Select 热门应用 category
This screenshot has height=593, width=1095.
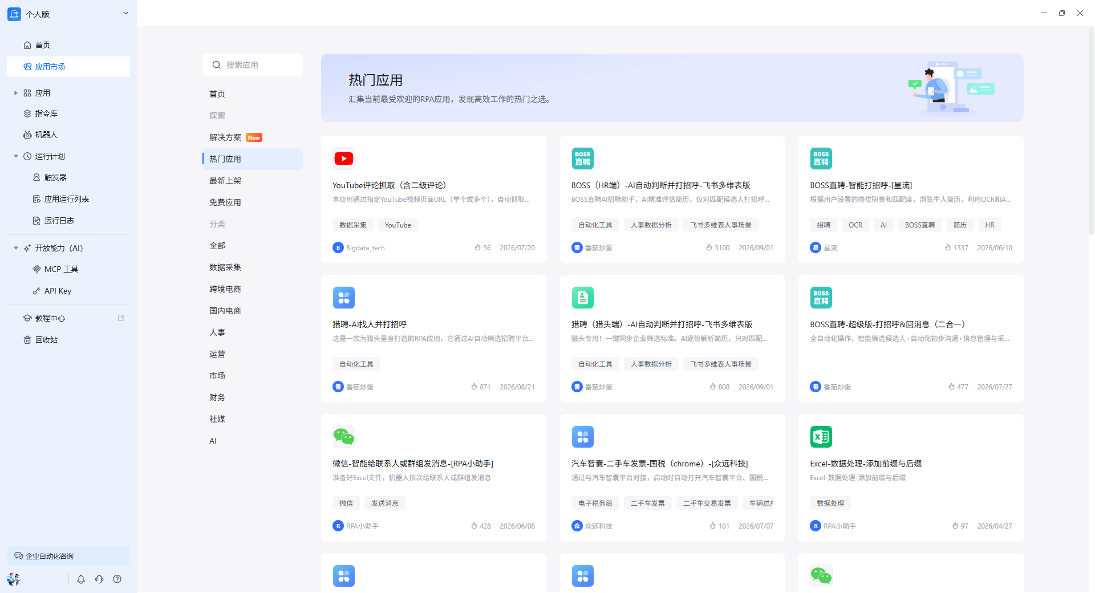pos(253,159)
